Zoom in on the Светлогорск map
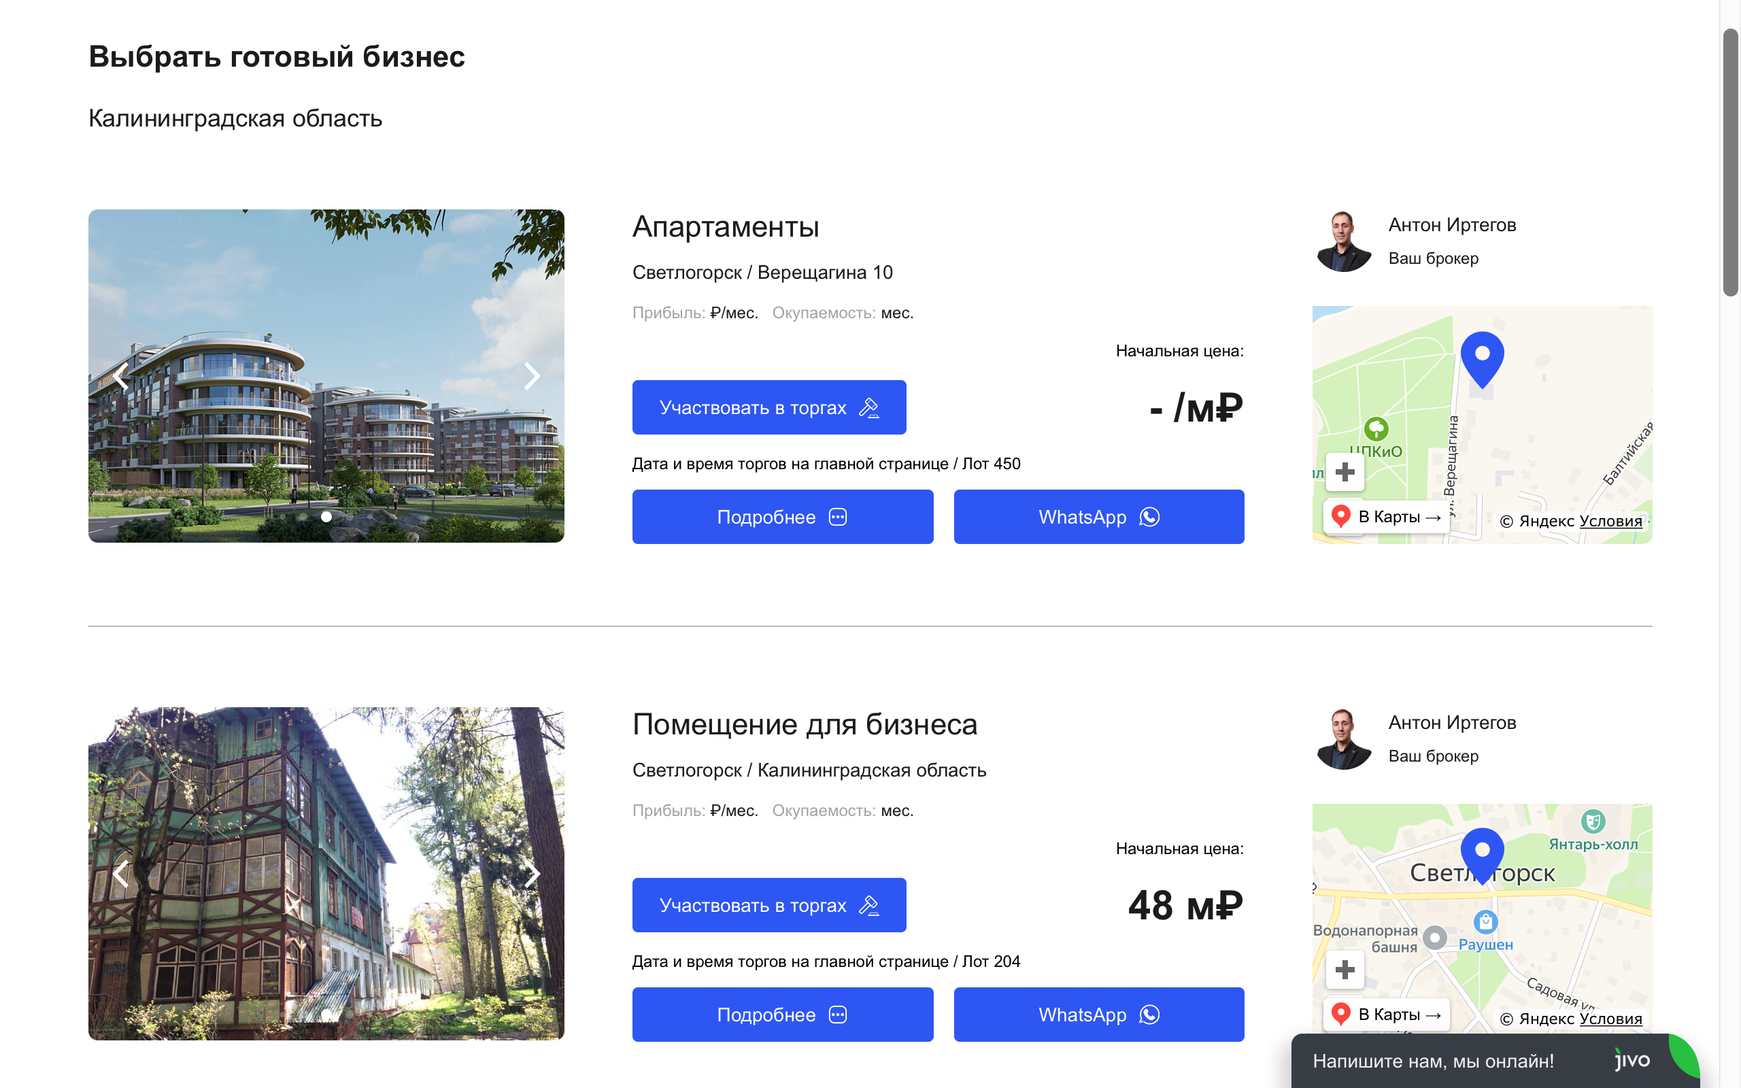This screenshot has width=1741, height=1088. (1345, 969)
